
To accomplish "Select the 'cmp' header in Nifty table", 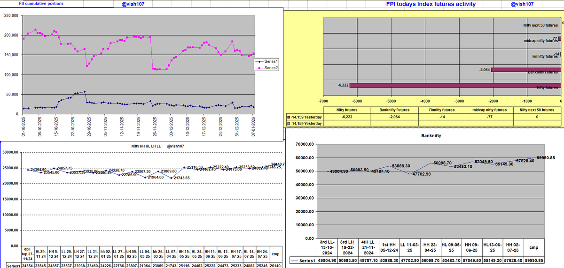I will point(276,254).
